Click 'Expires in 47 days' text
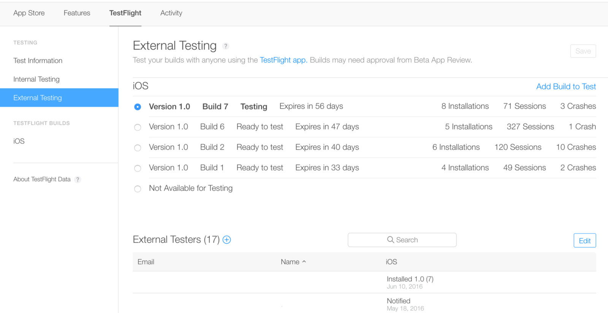The height and width of the screenshot is (313, 608). [x=327, y=127]
